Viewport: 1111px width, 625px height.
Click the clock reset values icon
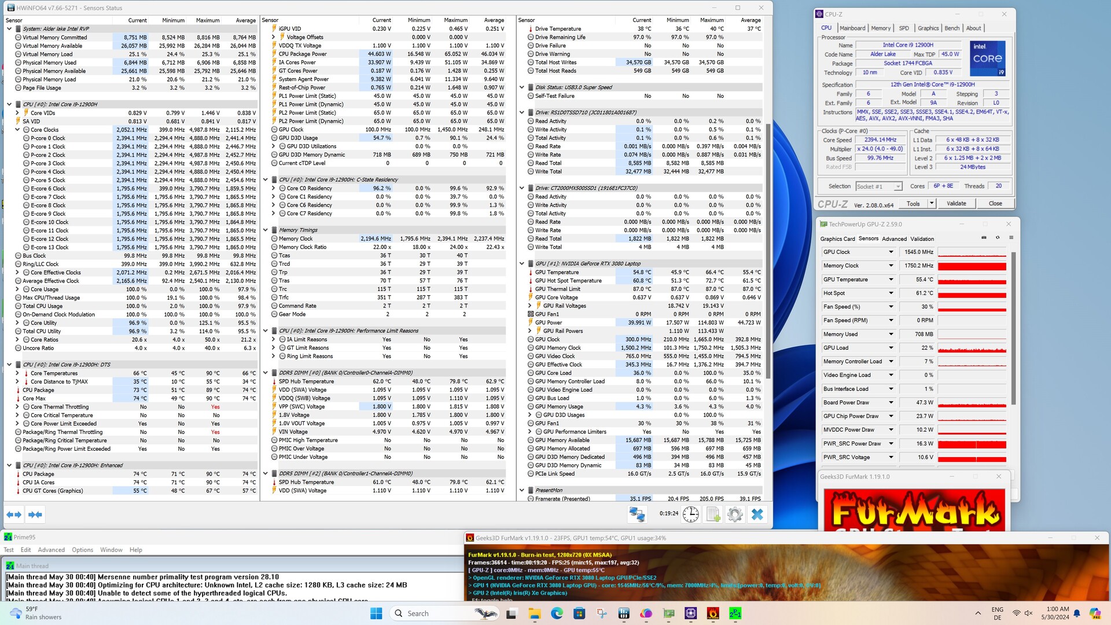(x=690, y=514)
